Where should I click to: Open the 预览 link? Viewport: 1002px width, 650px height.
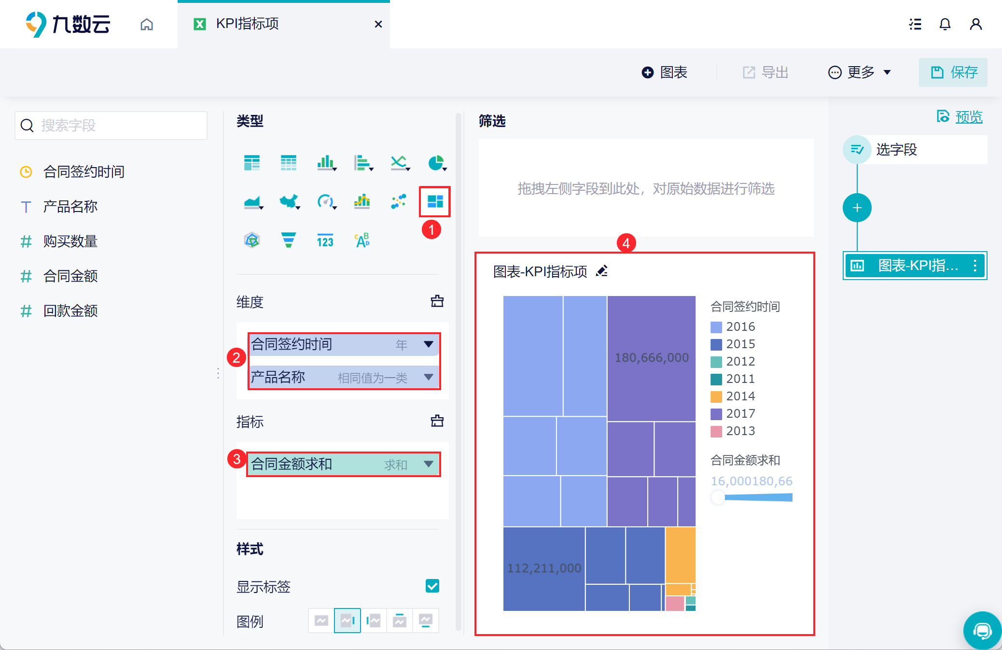pos(968,117)
